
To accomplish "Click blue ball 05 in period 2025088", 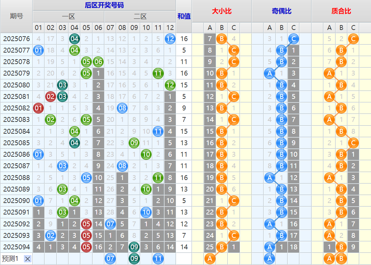I will [x=86, y=178].
